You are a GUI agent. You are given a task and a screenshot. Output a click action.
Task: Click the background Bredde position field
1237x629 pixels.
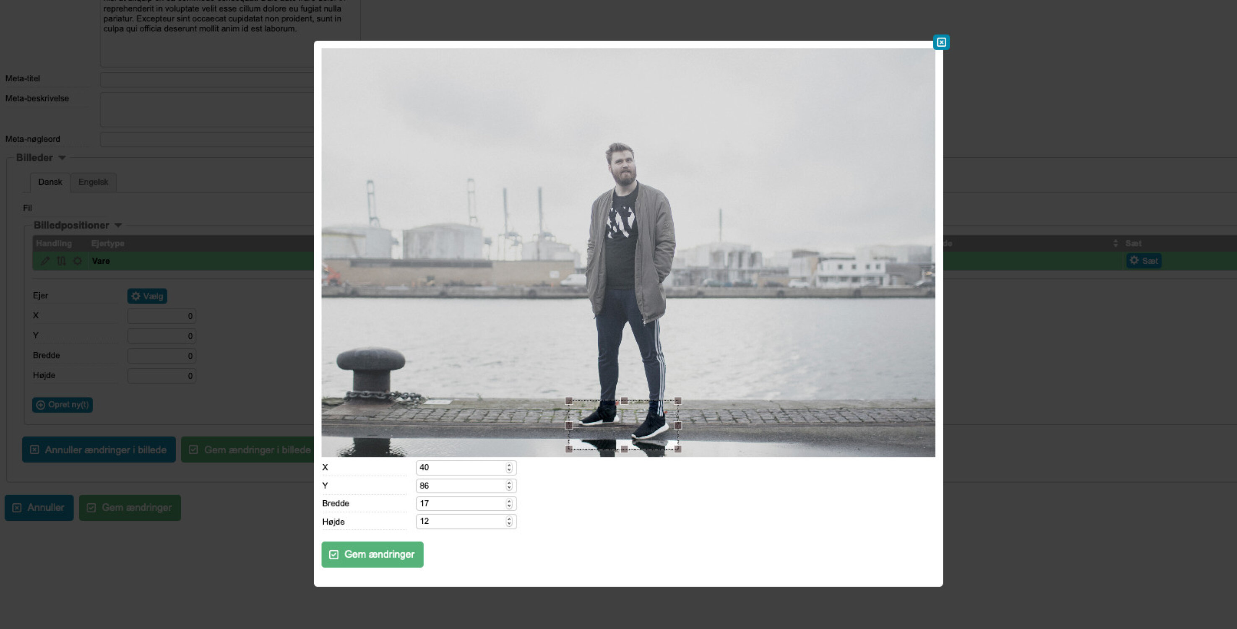coord(162,356)
